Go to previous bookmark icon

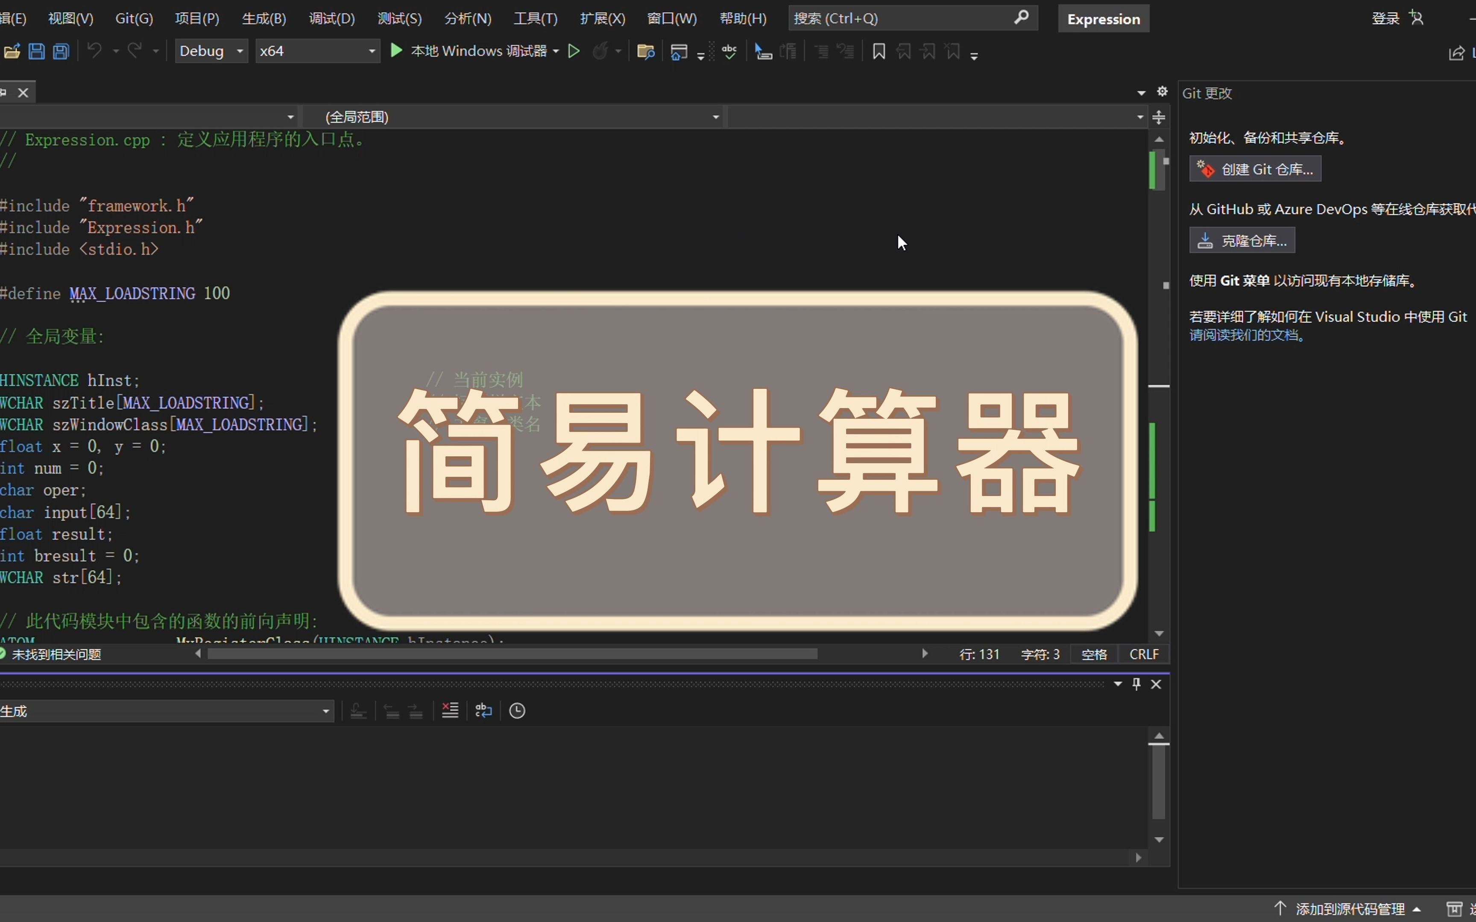tap(904, 51)
